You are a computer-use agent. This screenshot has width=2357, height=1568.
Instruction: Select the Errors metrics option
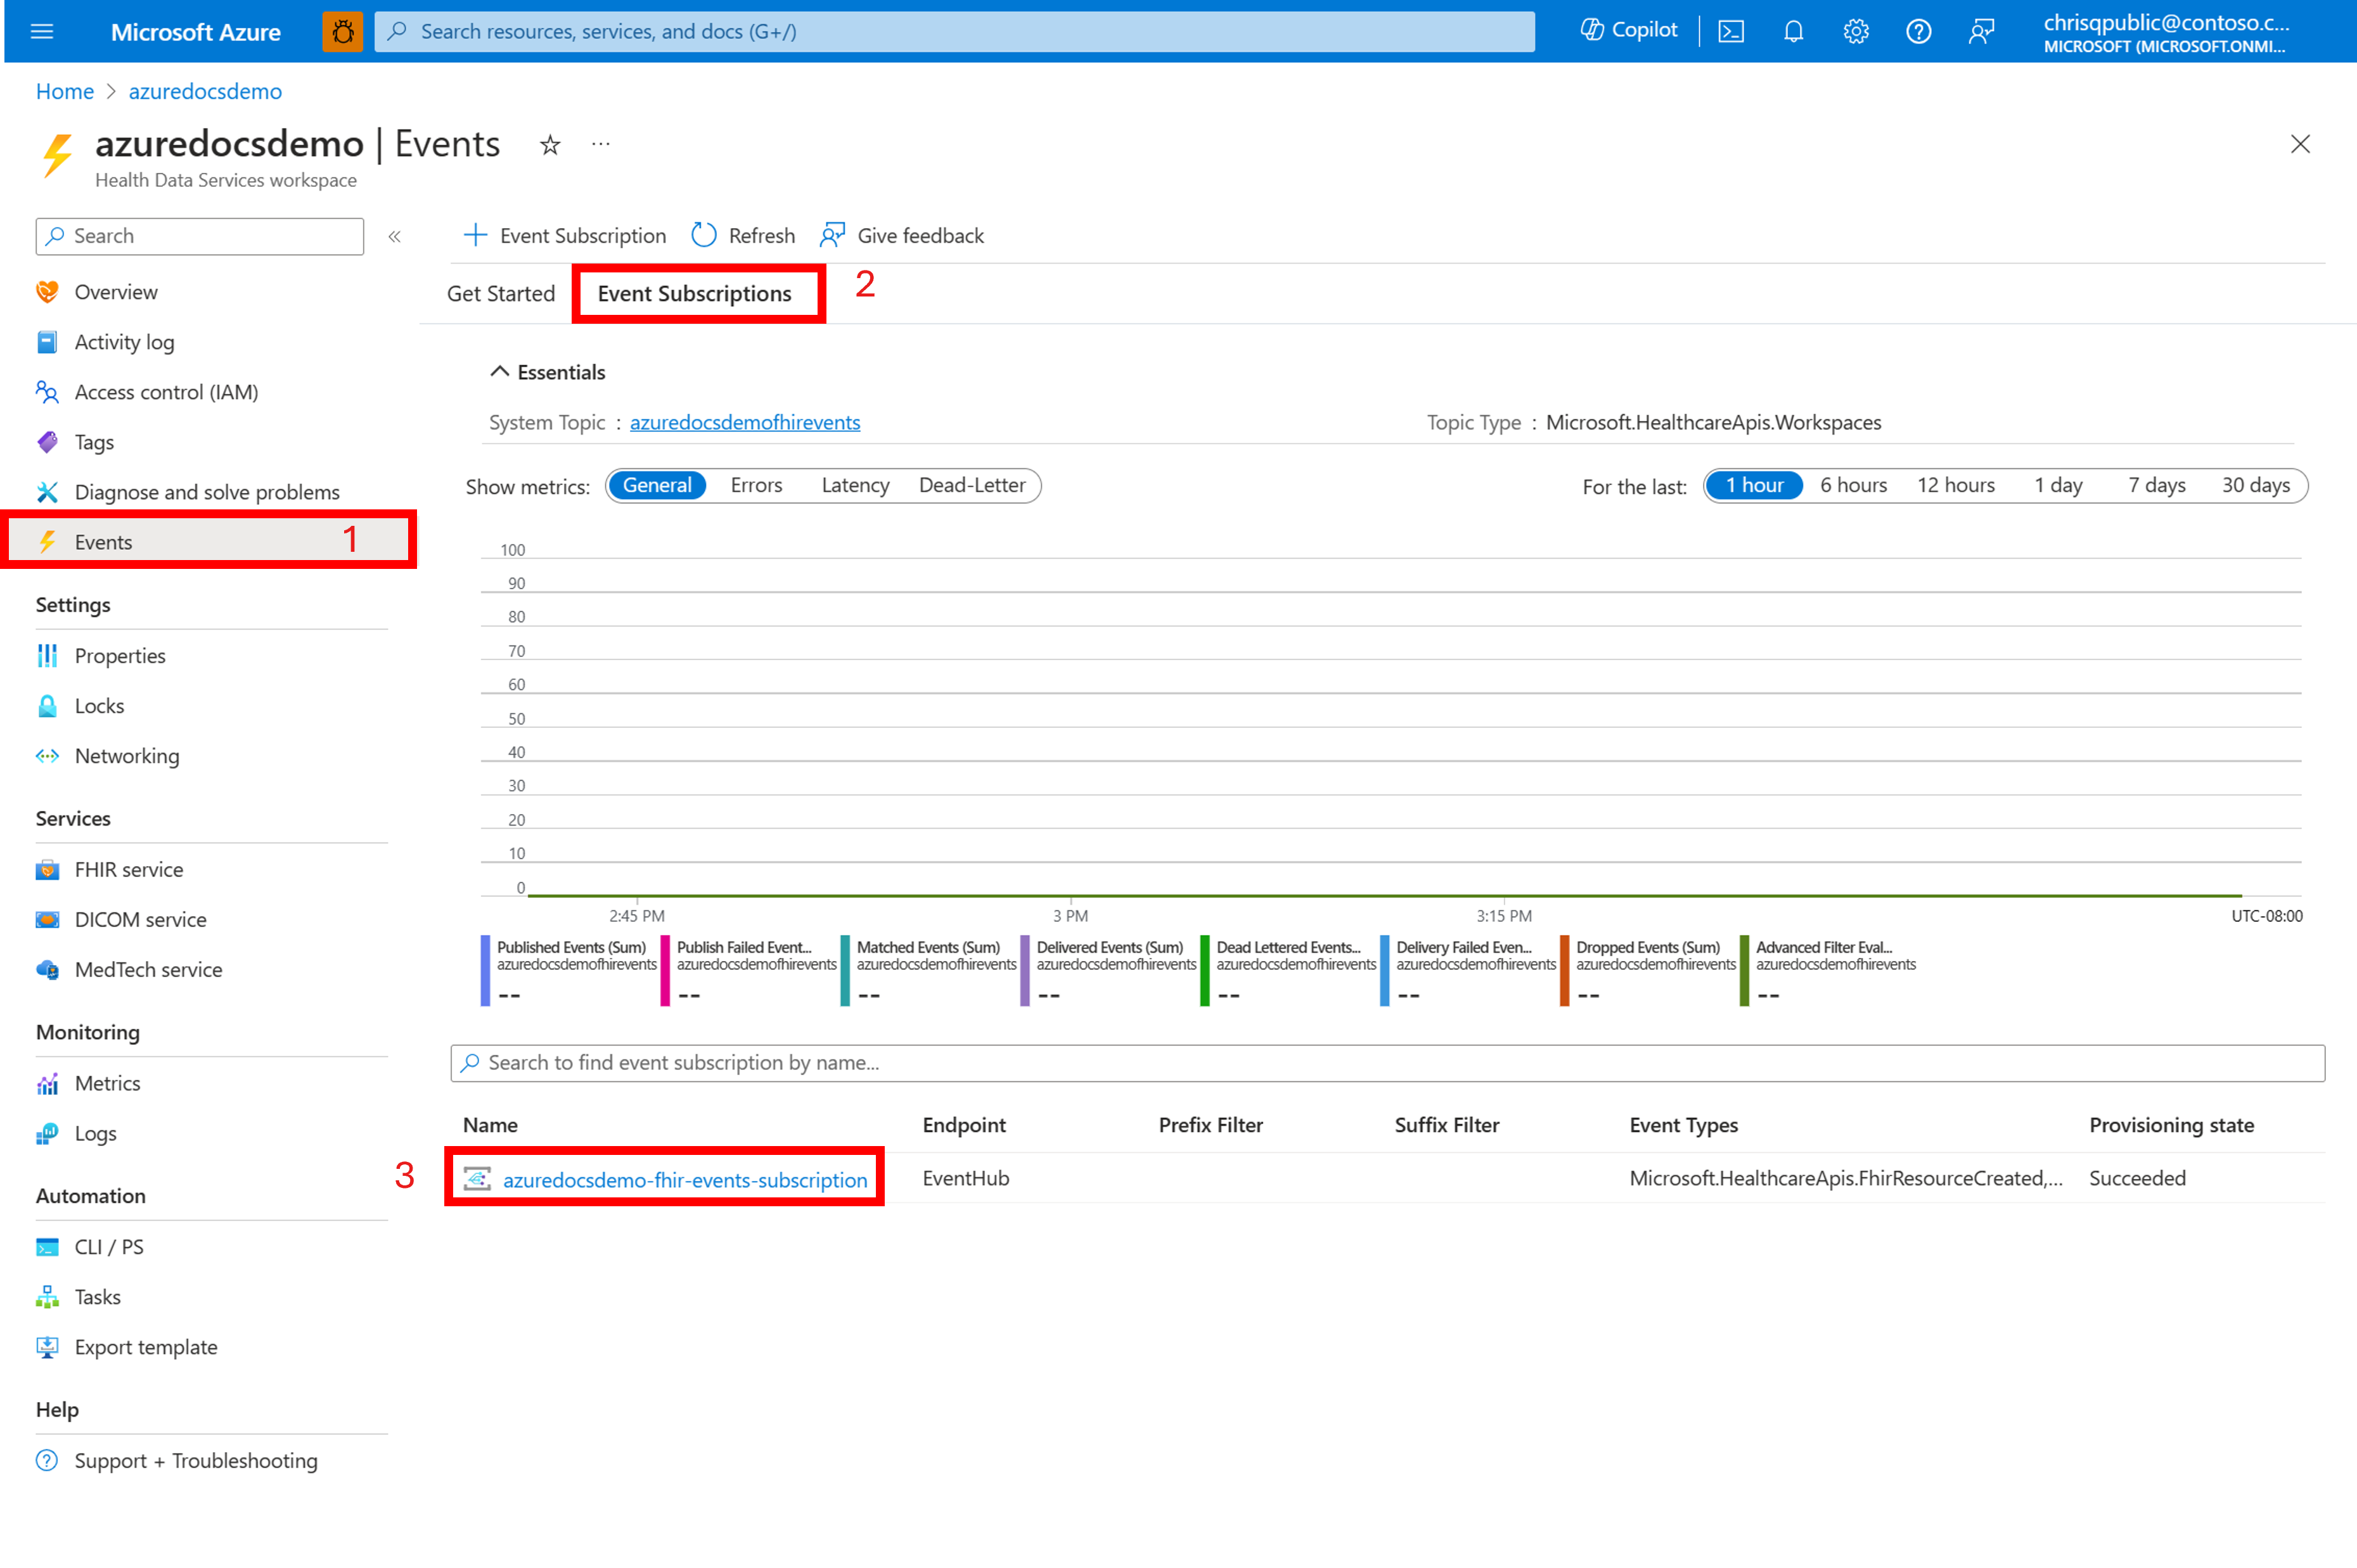point(755,485)
